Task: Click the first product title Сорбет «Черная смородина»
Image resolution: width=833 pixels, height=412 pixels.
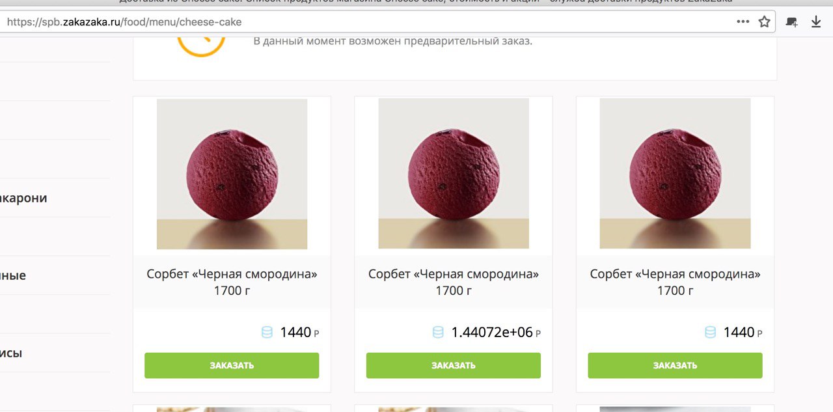Action: [x=232, y=274]
